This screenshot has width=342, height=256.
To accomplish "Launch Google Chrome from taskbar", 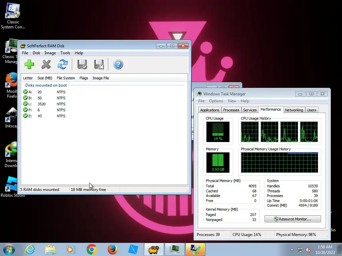I will click(x=92, y=249).
